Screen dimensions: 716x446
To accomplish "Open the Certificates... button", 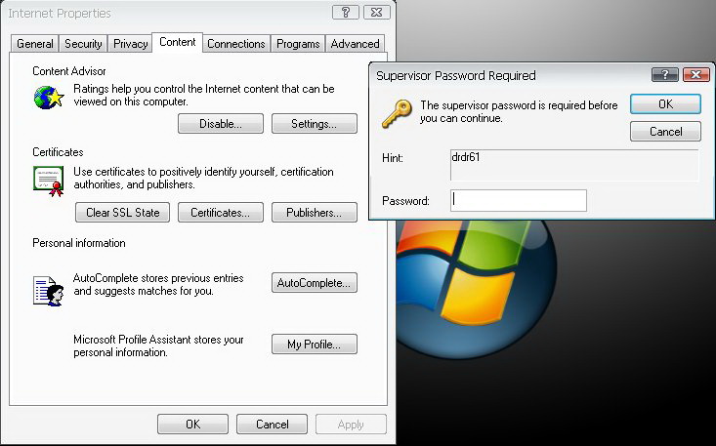I will [x=221, y=213].
